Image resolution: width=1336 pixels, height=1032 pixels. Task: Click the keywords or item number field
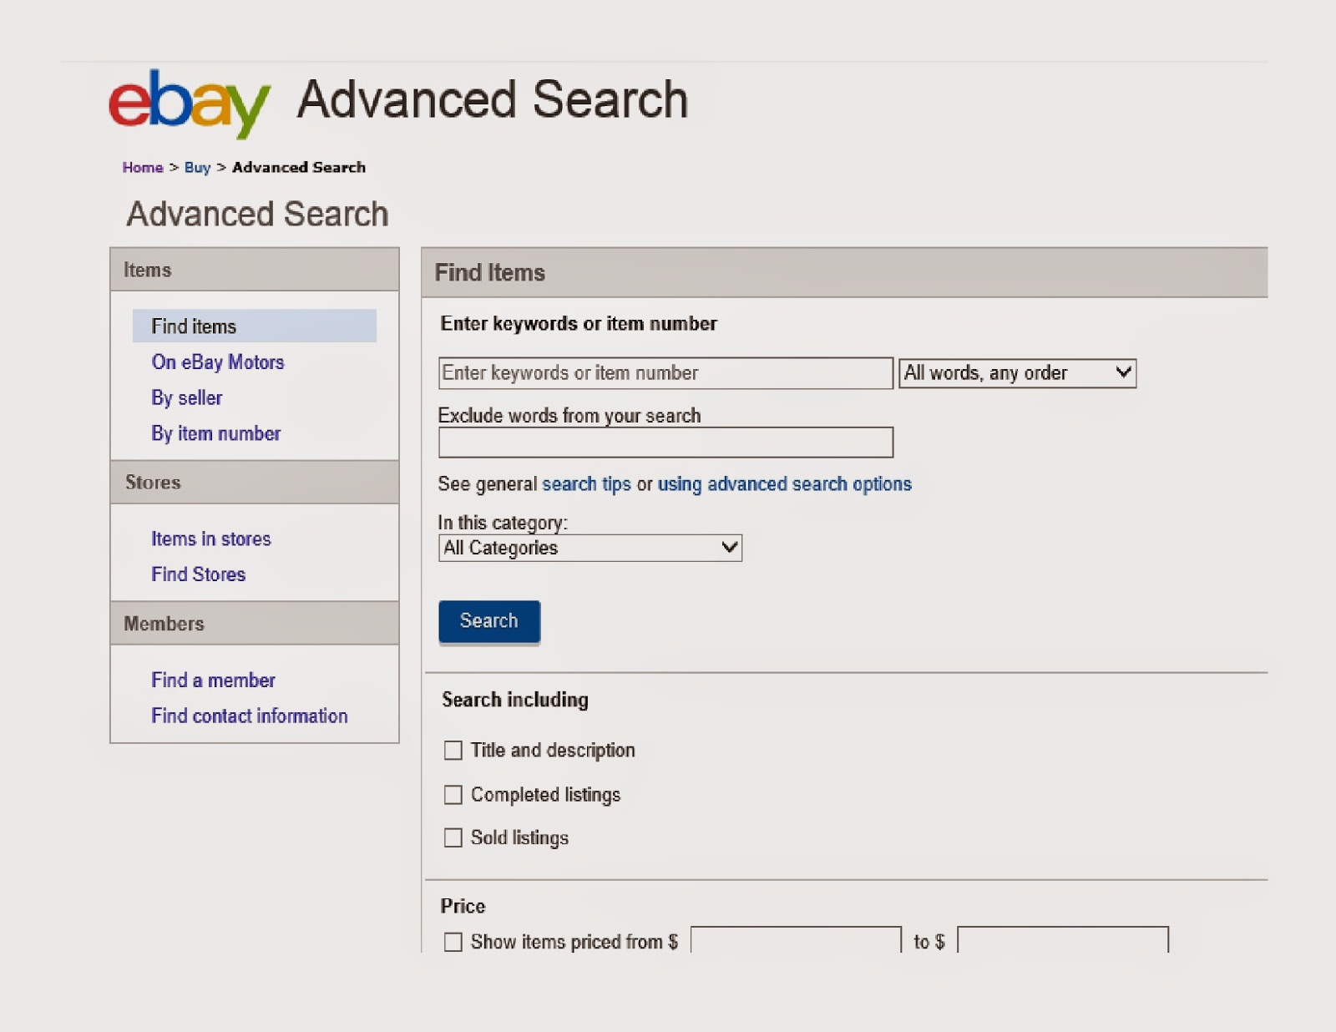click(x=664, y=372)
